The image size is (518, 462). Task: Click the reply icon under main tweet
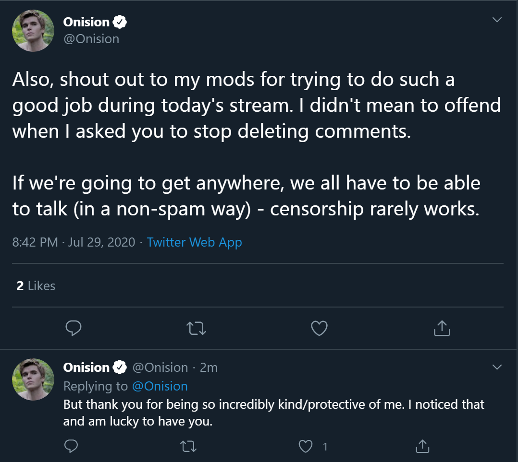[74, 328]
